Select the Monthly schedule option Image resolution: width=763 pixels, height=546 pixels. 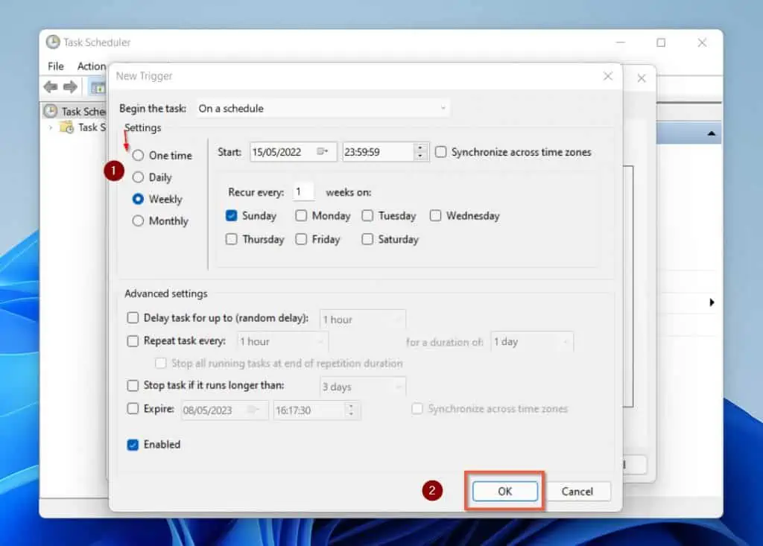138,220
